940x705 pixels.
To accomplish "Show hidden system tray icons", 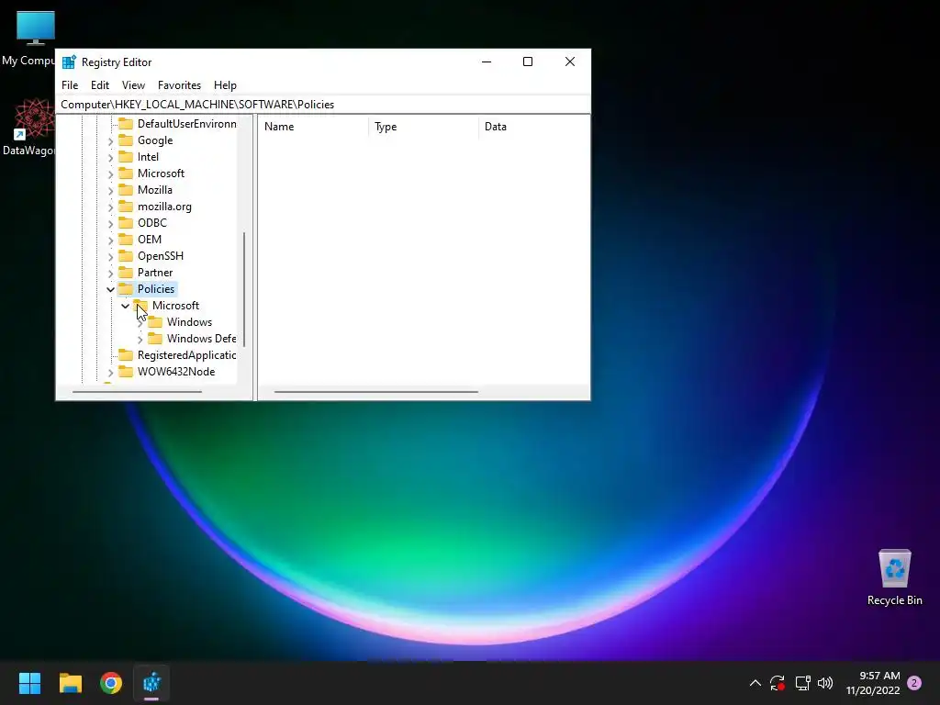I will (755, 683).
